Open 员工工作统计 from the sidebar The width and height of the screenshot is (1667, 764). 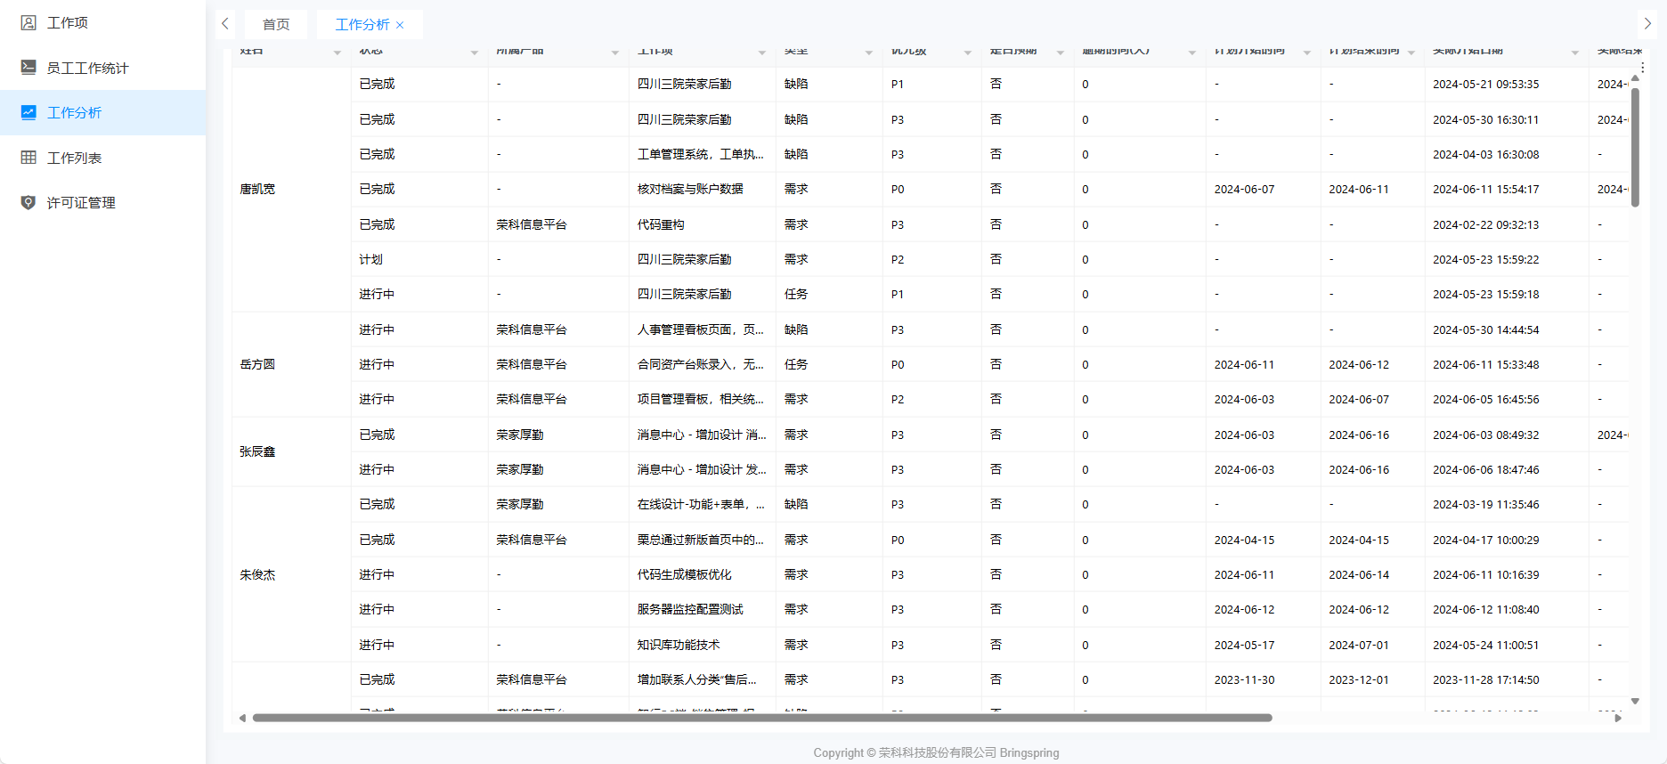[x=87, y=68]
